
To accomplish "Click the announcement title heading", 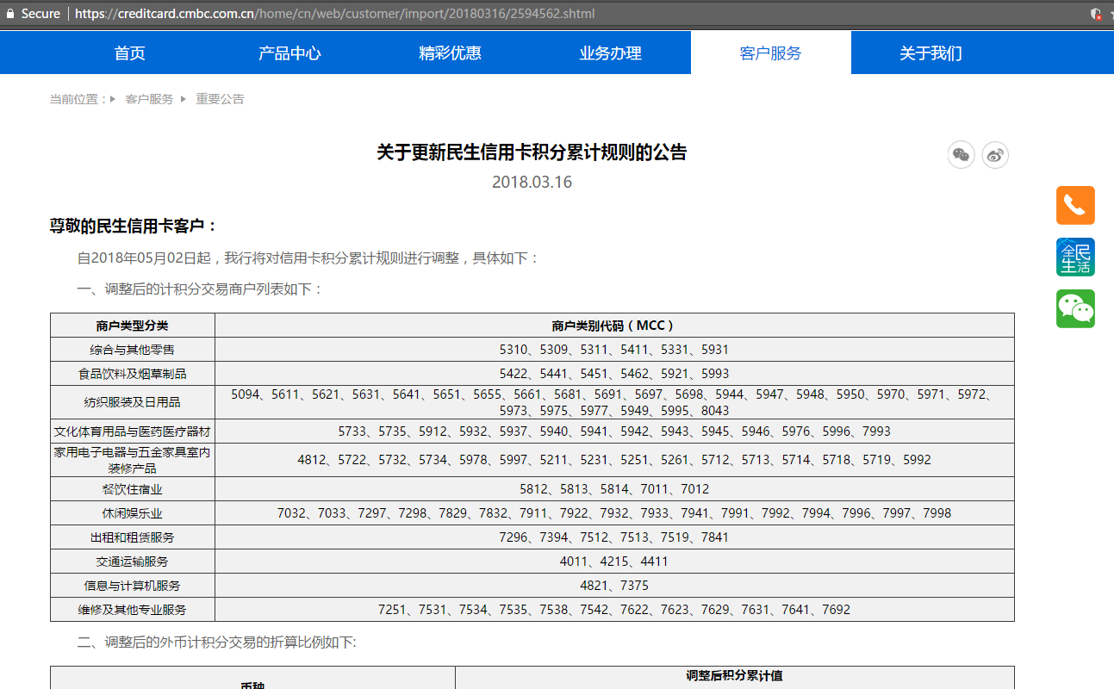I will (x=532, y=152).
